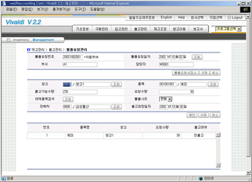The image size is (252, 182).
Task: Click the Logout link
Action: pyautogui.click(x=235, y=18)
